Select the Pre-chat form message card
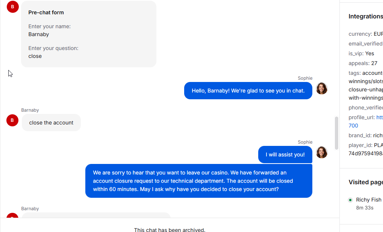 pos(89,34)
